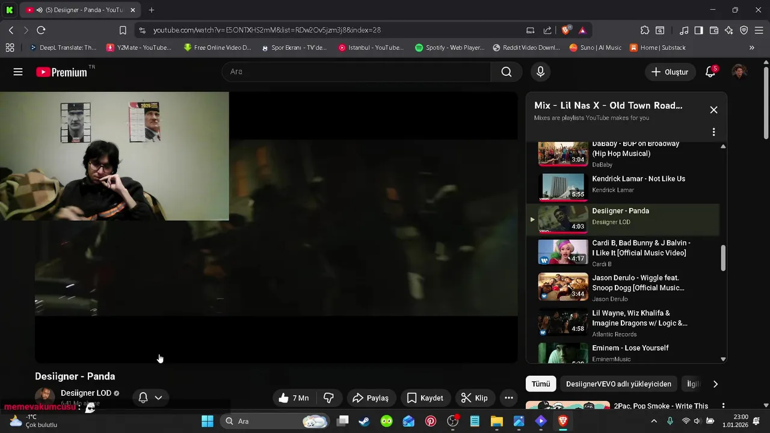The width and height of the screenshot is (770, 433).
Task: Open the Mix playlist three-dot options
Action: pos(713,132)
